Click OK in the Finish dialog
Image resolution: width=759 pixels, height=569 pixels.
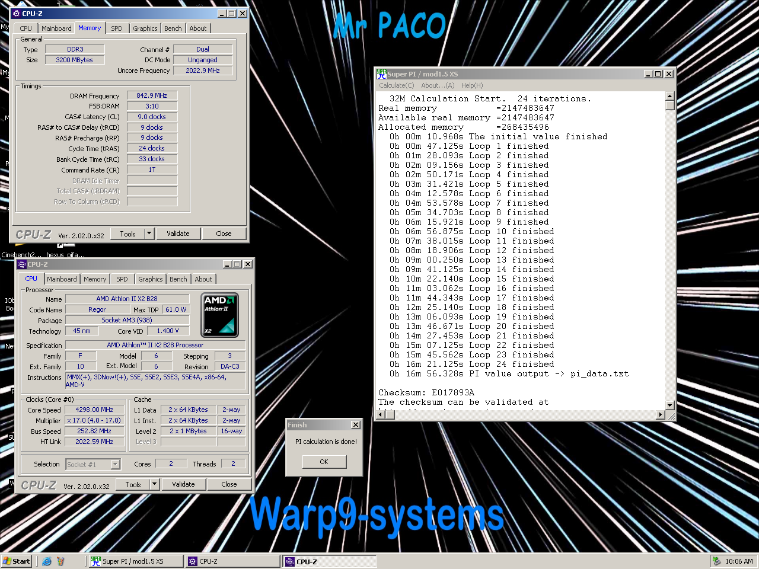click(x=324, y=462)
